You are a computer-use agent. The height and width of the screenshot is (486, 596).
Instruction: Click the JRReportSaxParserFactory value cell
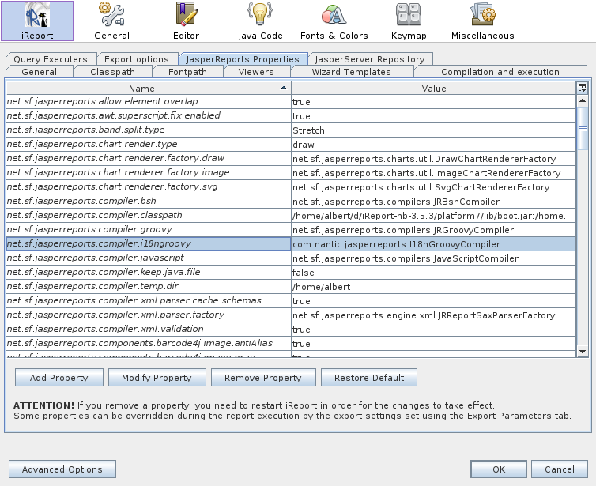pos(434,315)
